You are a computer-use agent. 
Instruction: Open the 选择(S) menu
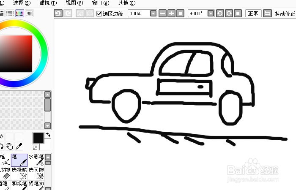pyautogui.click(x=22, y=3)
